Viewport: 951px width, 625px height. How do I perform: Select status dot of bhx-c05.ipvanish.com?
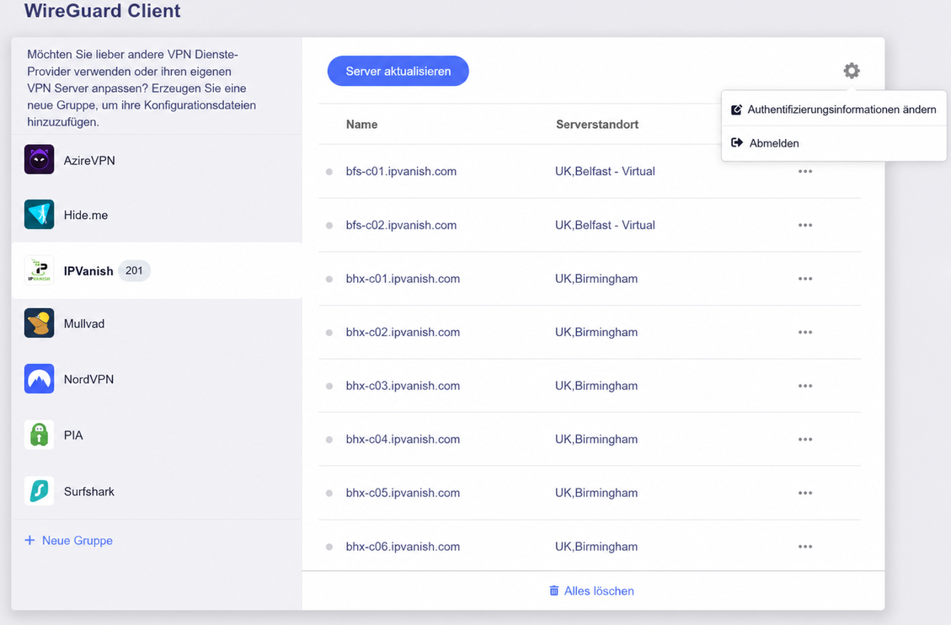[x=329, y=493]
